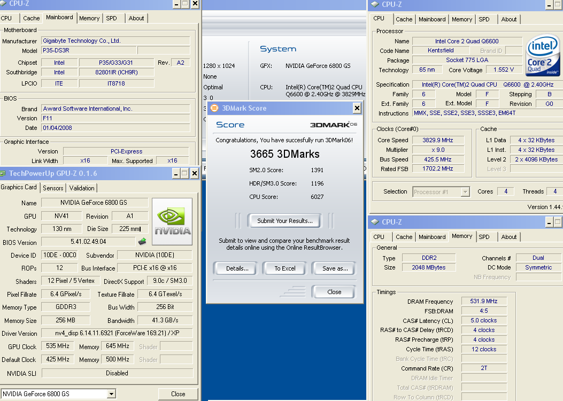Open the SPD tab in Mainboard CPU-Z window

111,18
